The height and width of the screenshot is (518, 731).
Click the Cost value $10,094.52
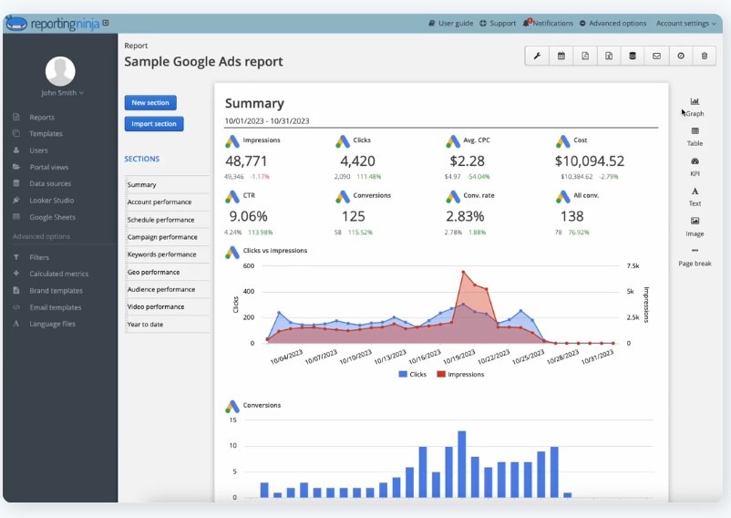(590, 161)
